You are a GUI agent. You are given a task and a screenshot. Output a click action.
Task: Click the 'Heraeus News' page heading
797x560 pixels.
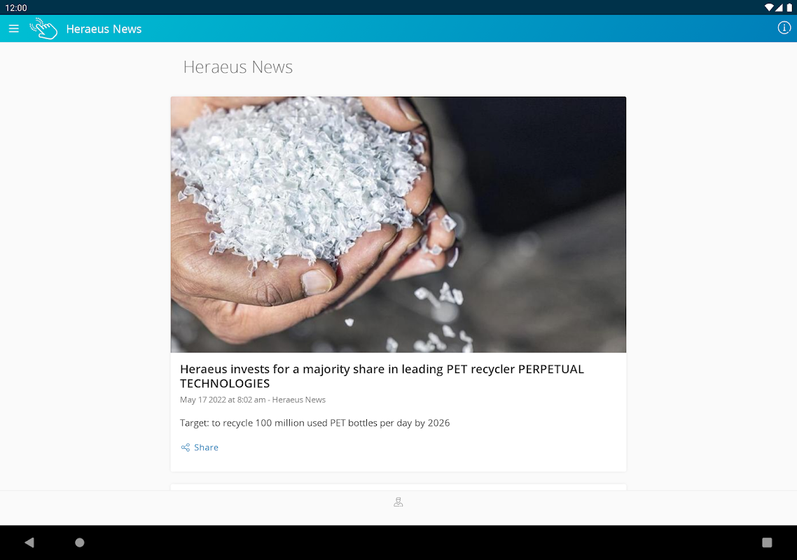(238, 67)
